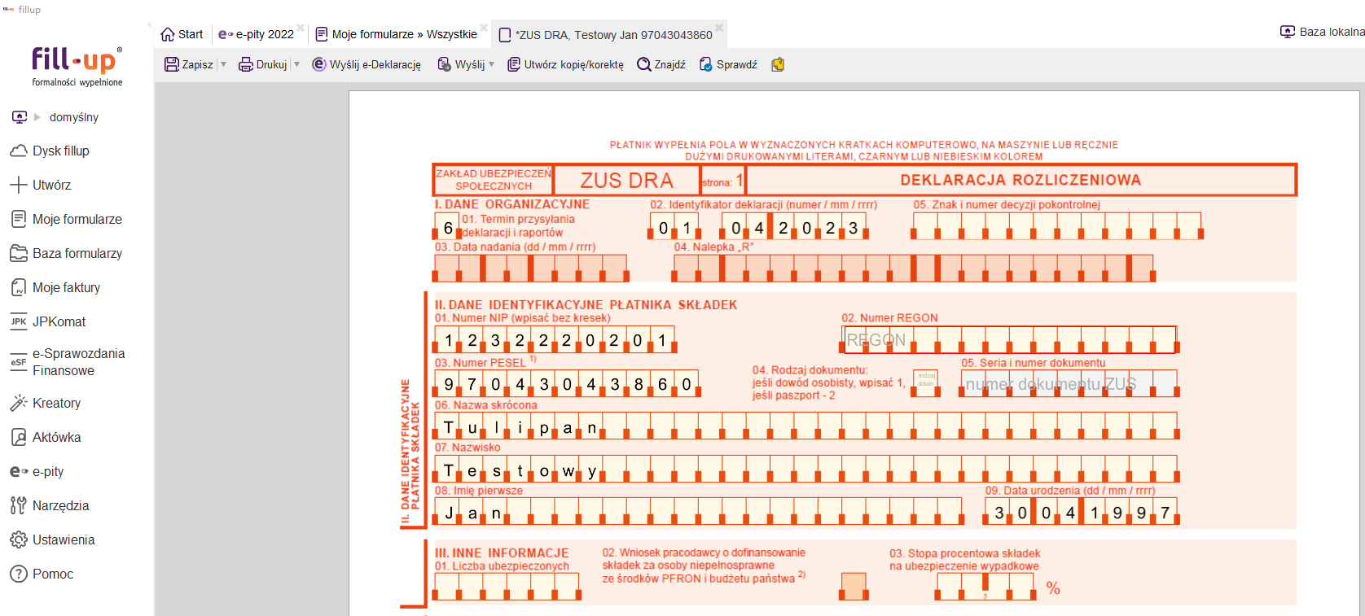The image size is (1365, 616).
Task: Open e-Sprawozdania Finansowe icon
Action: (x=19, y=362)
